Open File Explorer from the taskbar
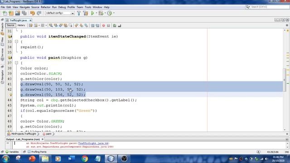Screen dimensions: 290x163 tap(45, 158)
